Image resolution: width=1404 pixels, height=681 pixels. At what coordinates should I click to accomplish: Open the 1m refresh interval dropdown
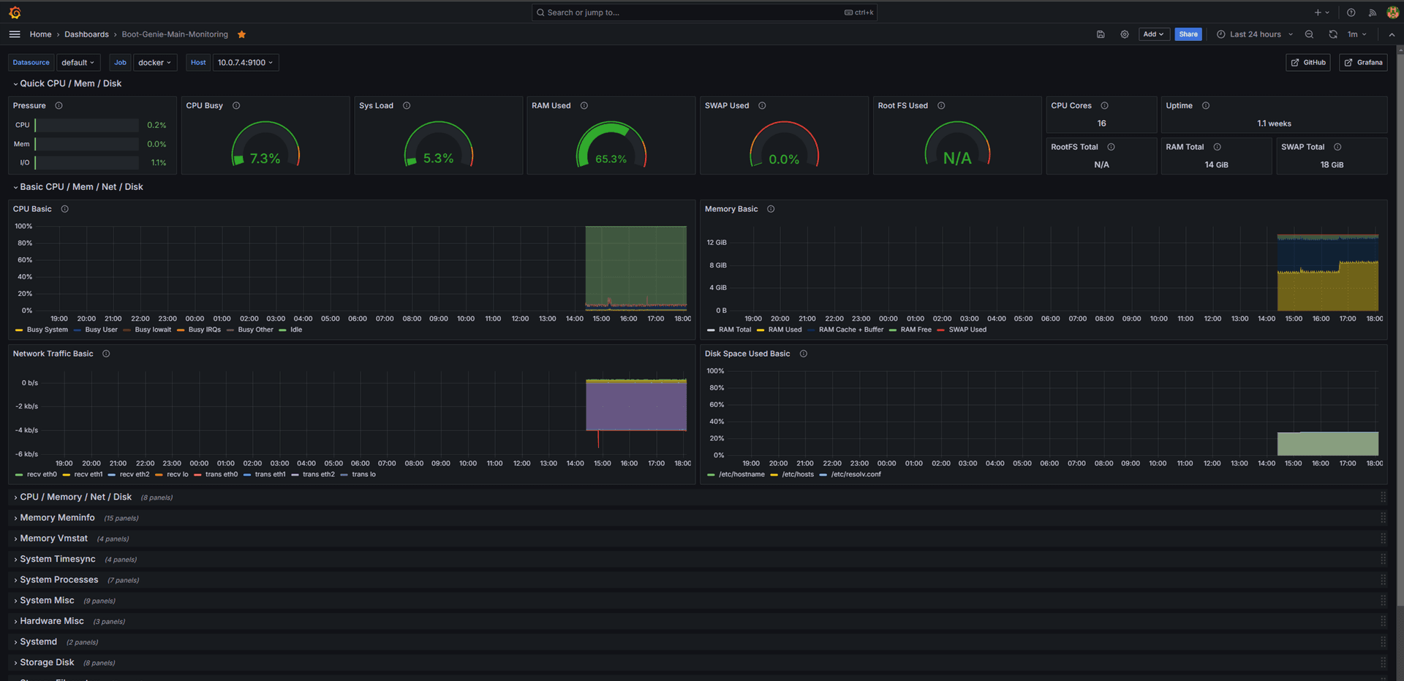[1356, 34]
